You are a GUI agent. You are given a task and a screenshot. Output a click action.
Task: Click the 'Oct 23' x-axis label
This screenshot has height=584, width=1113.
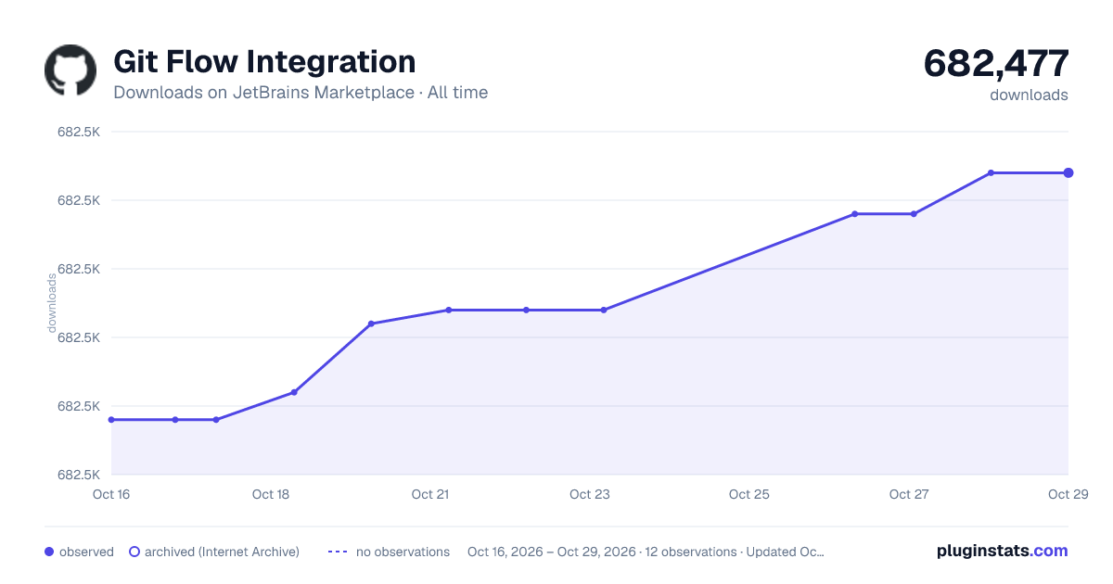tap(590, 494)
